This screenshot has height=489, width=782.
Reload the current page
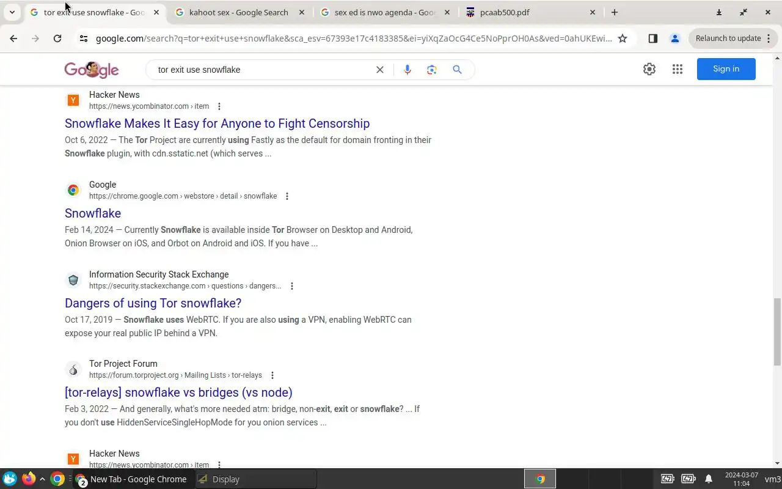tap(57, 38)
